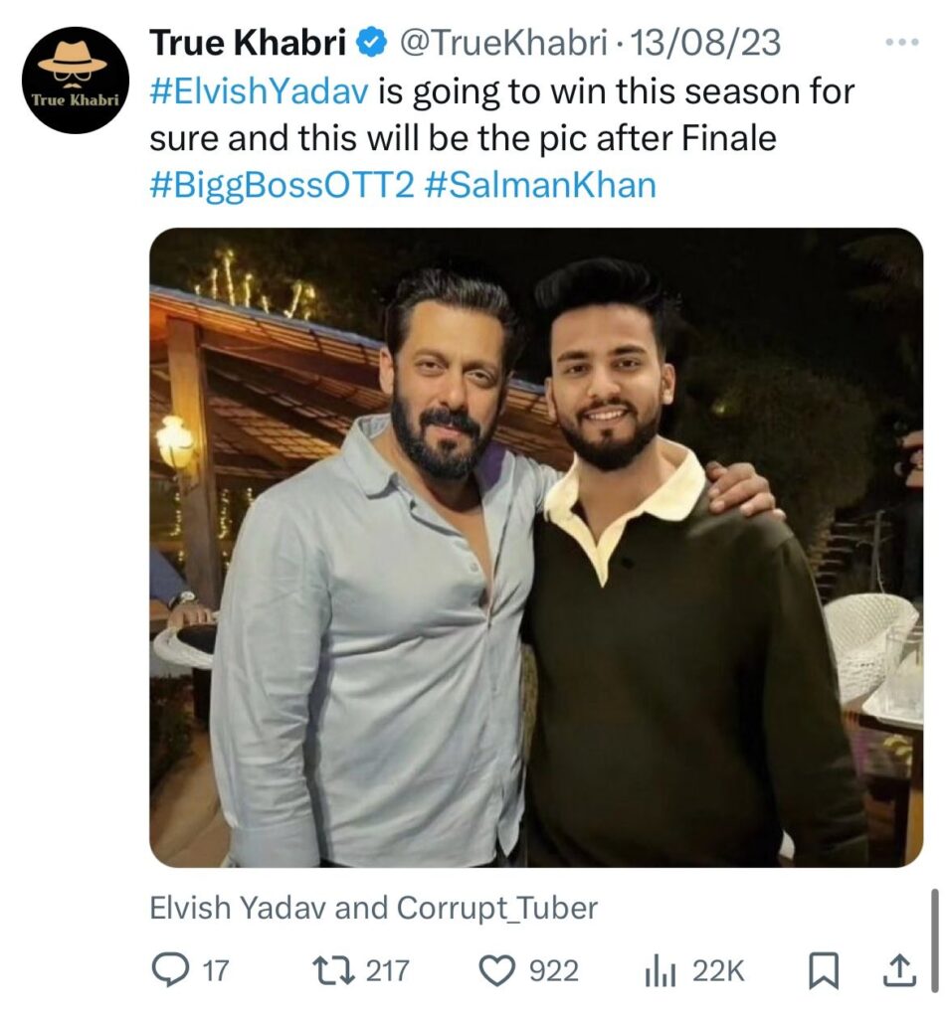The image size is (946, 1018).
Task: Open the three-dot more options menu
Action: (x=901, y=44)
